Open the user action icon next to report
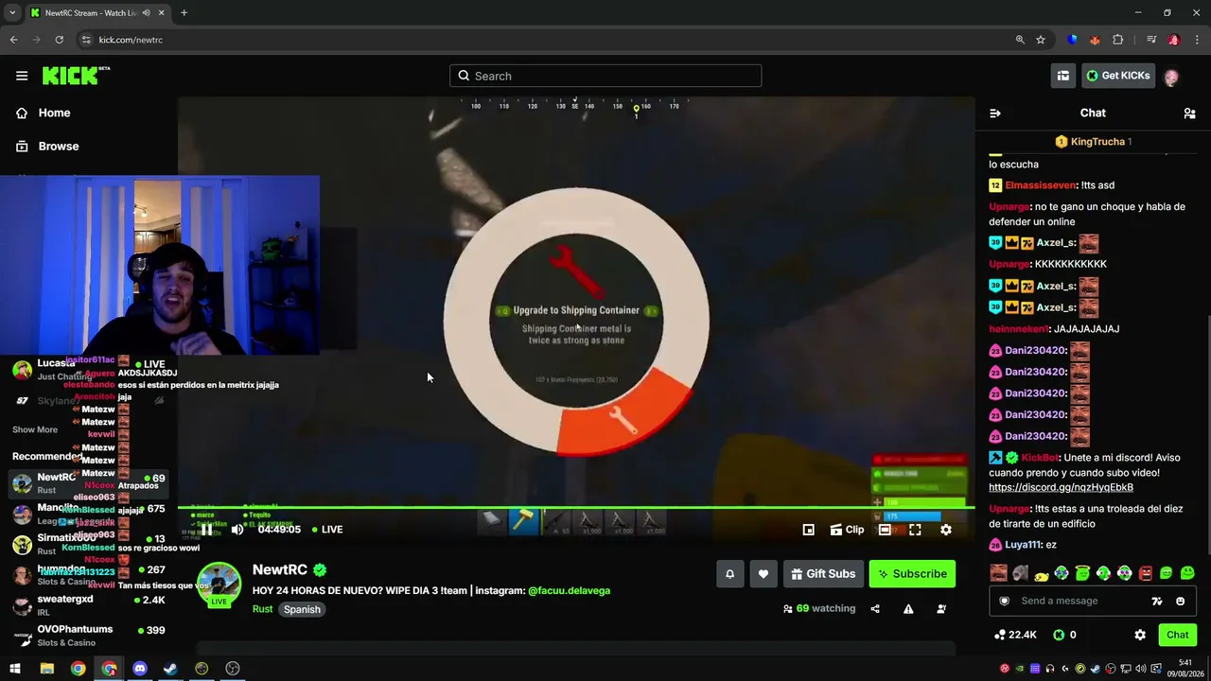This screenshot has height=681, width=1211. pyautogui.click(x=941, y=609)
